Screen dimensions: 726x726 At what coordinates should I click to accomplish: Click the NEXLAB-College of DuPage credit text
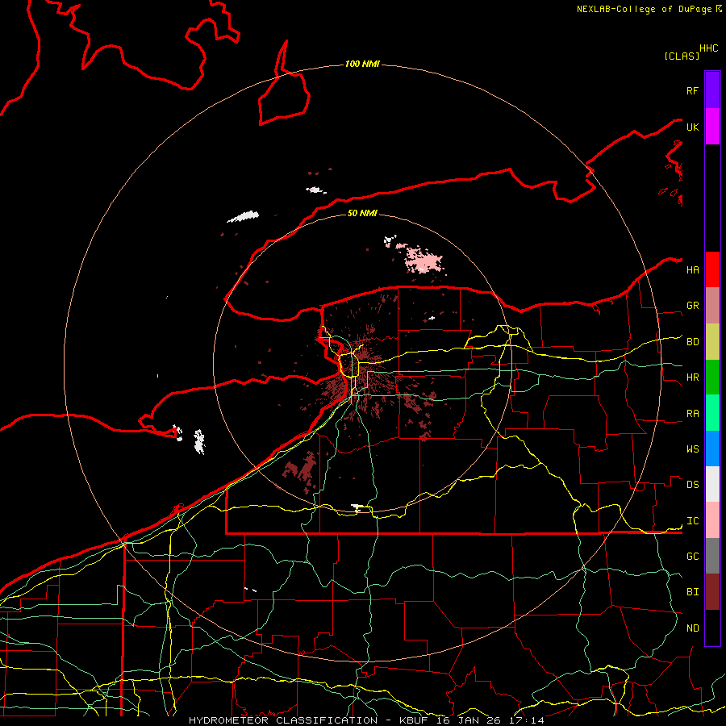coord(644,9)
